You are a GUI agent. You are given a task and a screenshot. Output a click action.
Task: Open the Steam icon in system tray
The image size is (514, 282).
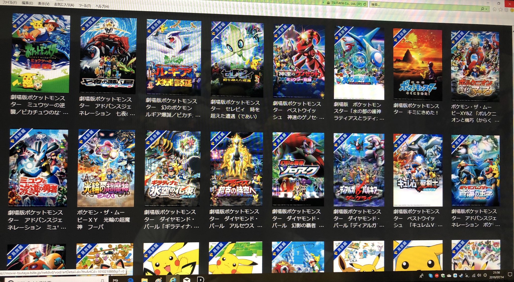click(x=461, y=275)
